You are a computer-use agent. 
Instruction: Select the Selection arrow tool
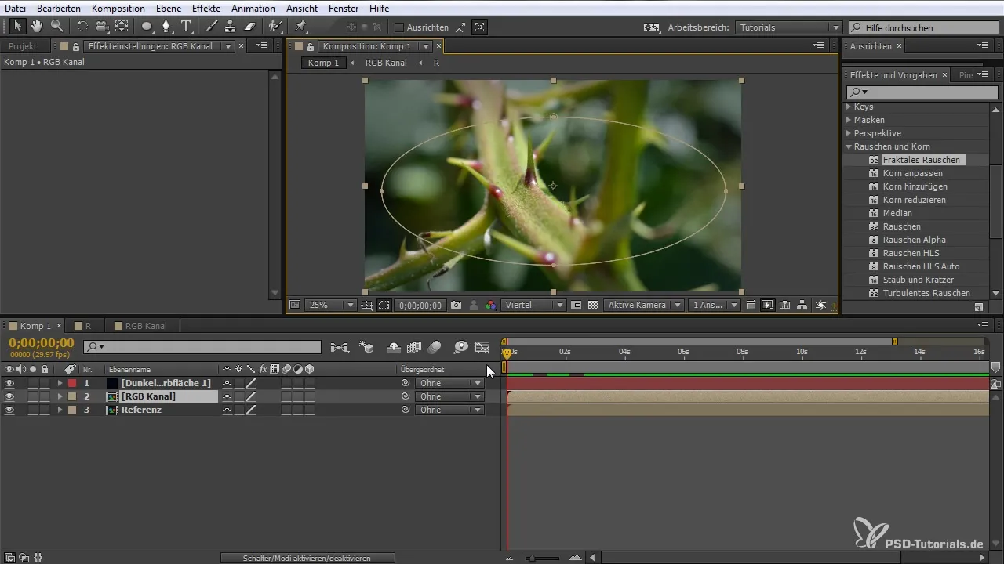point(18,27)
